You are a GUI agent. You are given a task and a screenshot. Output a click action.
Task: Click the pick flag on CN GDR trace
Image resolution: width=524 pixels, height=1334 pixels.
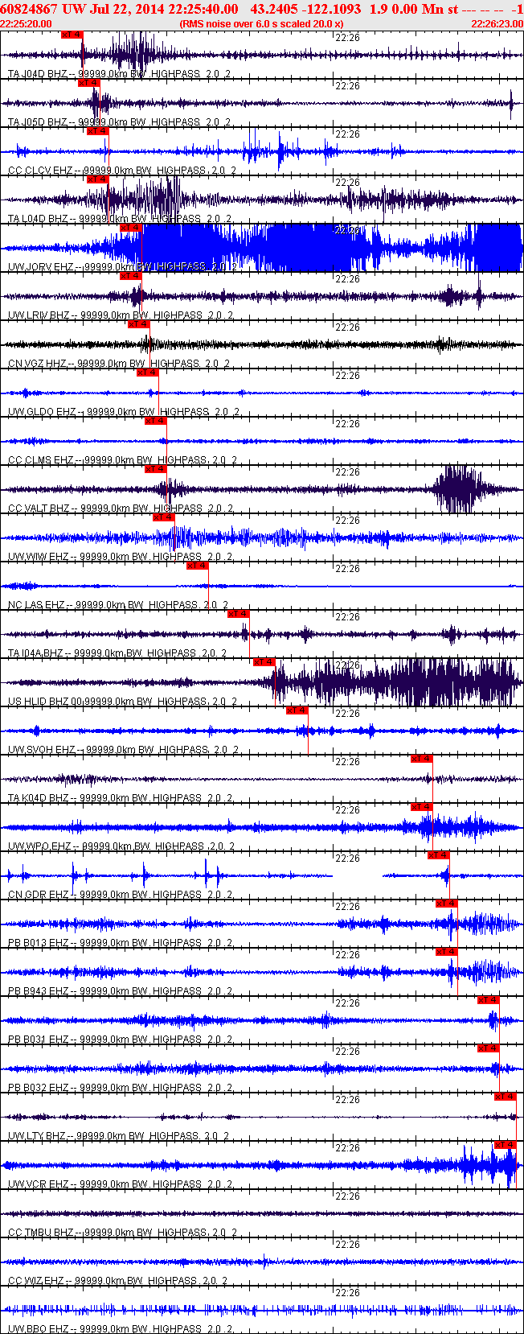click(x=439, y=855)
